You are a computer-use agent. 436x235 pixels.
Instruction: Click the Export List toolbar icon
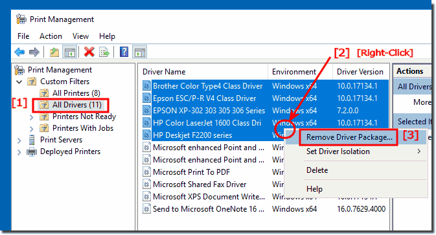104,52
